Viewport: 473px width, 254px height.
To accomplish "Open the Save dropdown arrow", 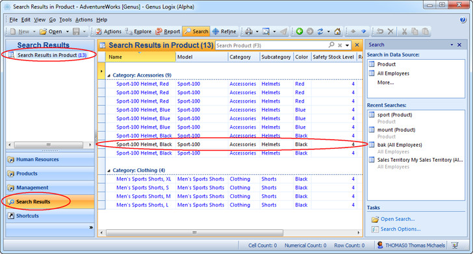I will pyautogui.click(x=84, y=31).
